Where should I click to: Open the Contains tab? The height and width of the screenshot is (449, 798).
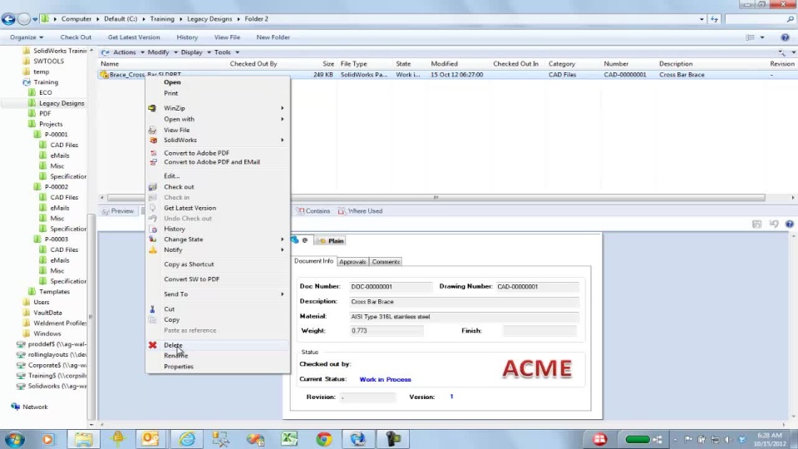click(313, 210)
